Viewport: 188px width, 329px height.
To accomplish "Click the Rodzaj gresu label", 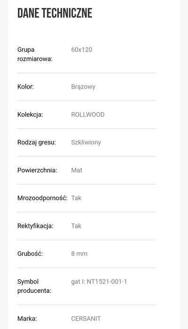I will (x=37, y=142).
